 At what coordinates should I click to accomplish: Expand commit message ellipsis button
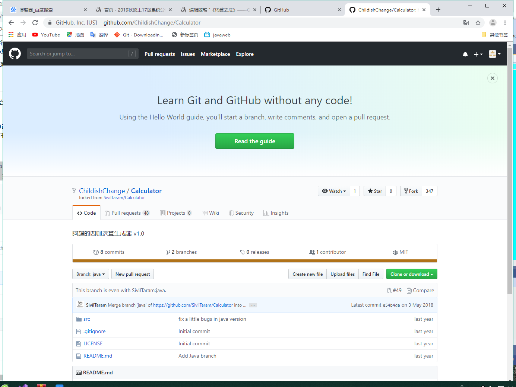tap(253, 305)
